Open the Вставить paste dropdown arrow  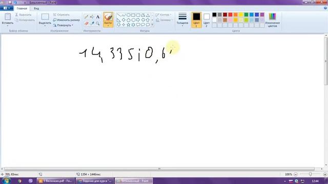8,26
